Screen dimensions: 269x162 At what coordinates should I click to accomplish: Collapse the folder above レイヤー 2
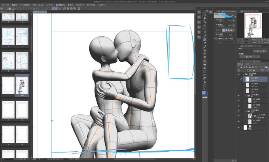246,95
